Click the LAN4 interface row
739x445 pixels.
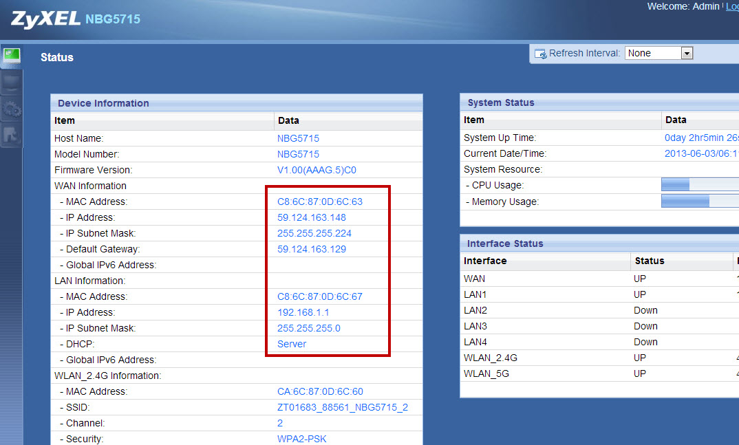(599, 342)
